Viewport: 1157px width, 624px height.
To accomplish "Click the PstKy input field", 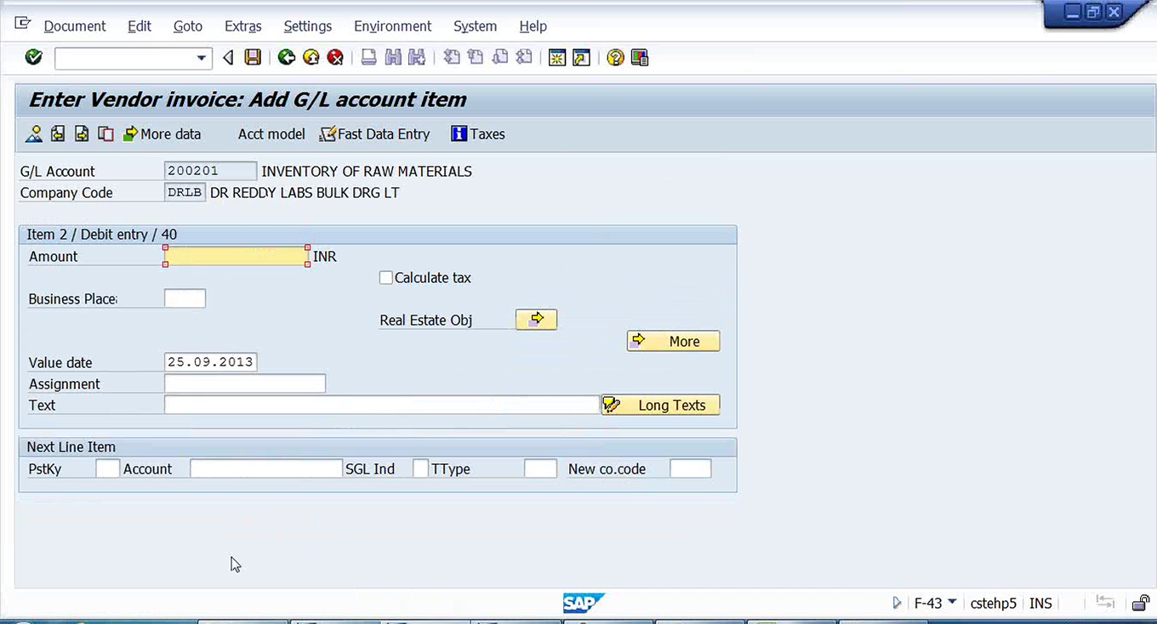I will [108, 468].
